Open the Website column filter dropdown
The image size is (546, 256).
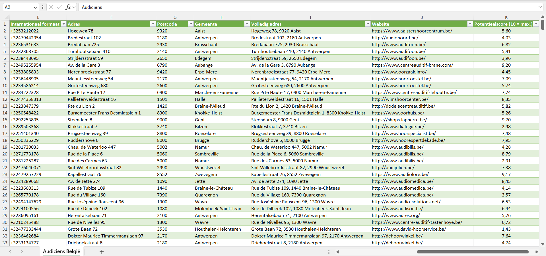click(x=470, y=24)
